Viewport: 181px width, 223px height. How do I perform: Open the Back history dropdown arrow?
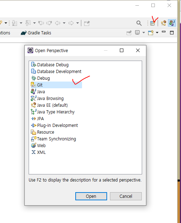coord(64,23)
